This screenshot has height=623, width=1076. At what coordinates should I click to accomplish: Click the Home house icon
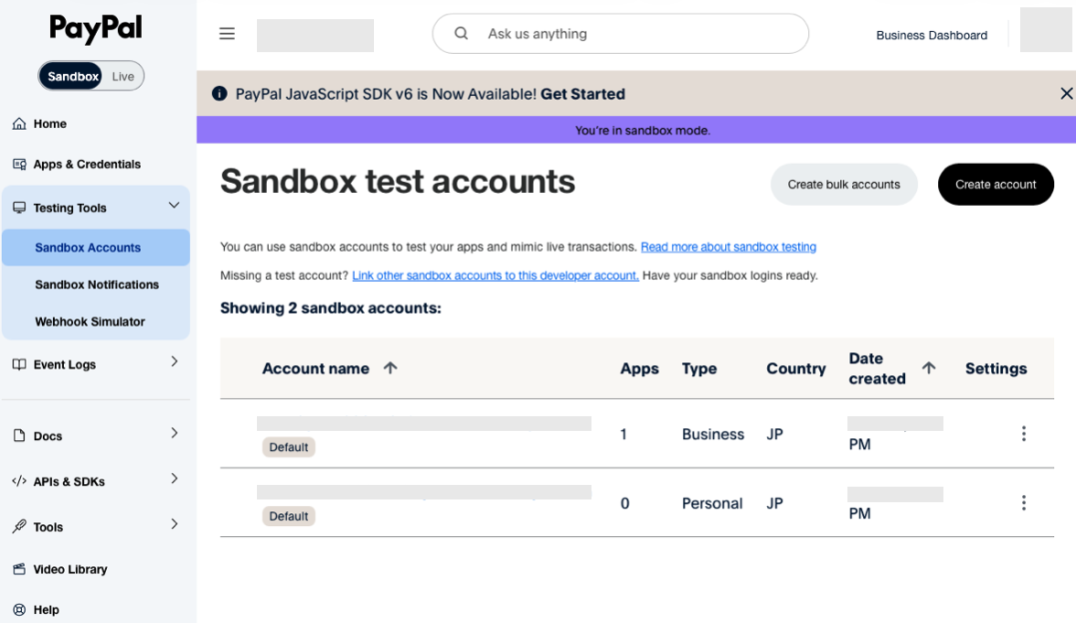pos(19,124)
